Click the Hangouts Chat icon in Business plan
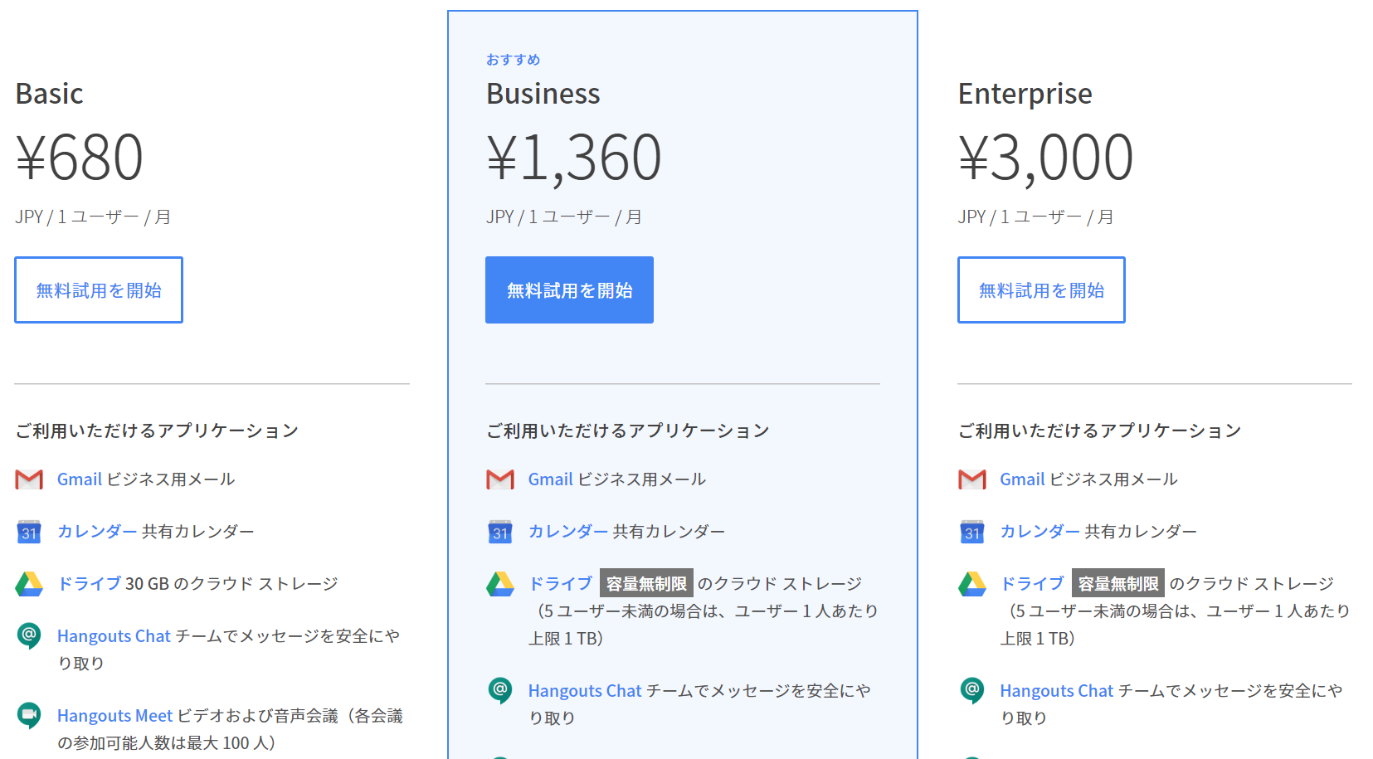 500,690
